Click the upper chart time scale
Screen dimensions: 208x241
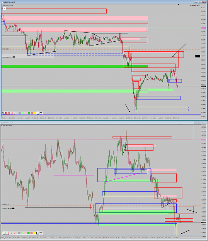[101, 118]
